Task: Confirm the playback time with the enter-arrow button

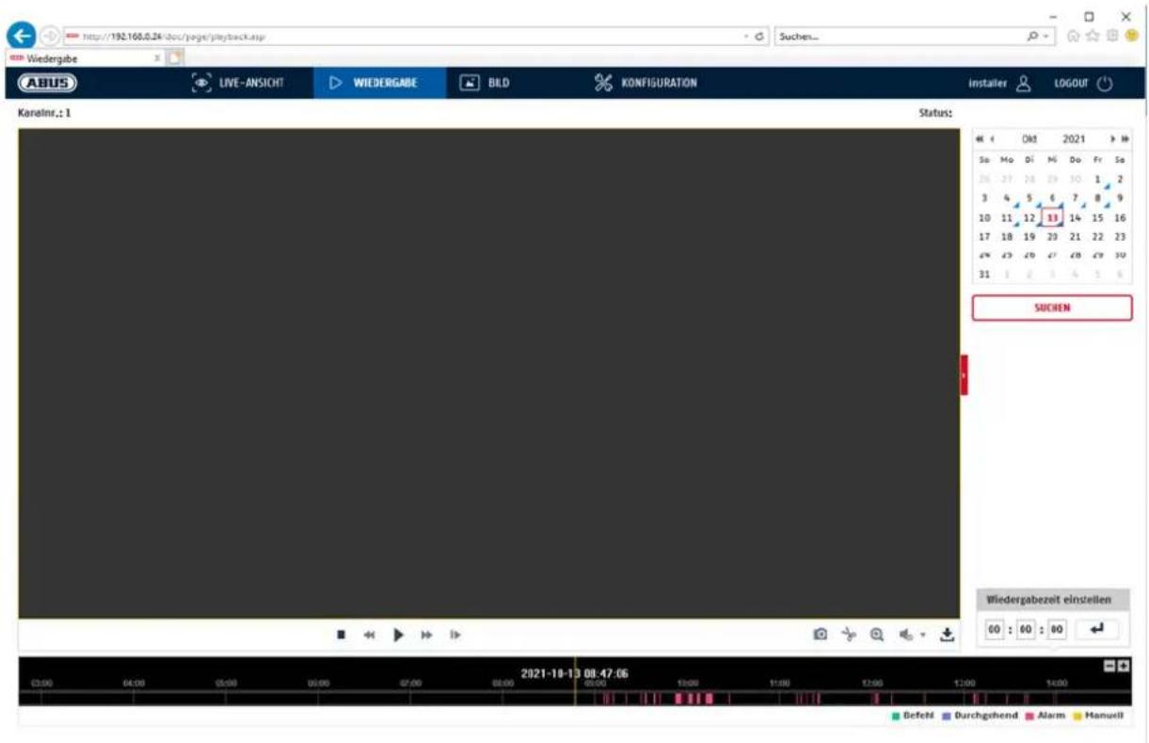Action: (x=1096, y=629)
